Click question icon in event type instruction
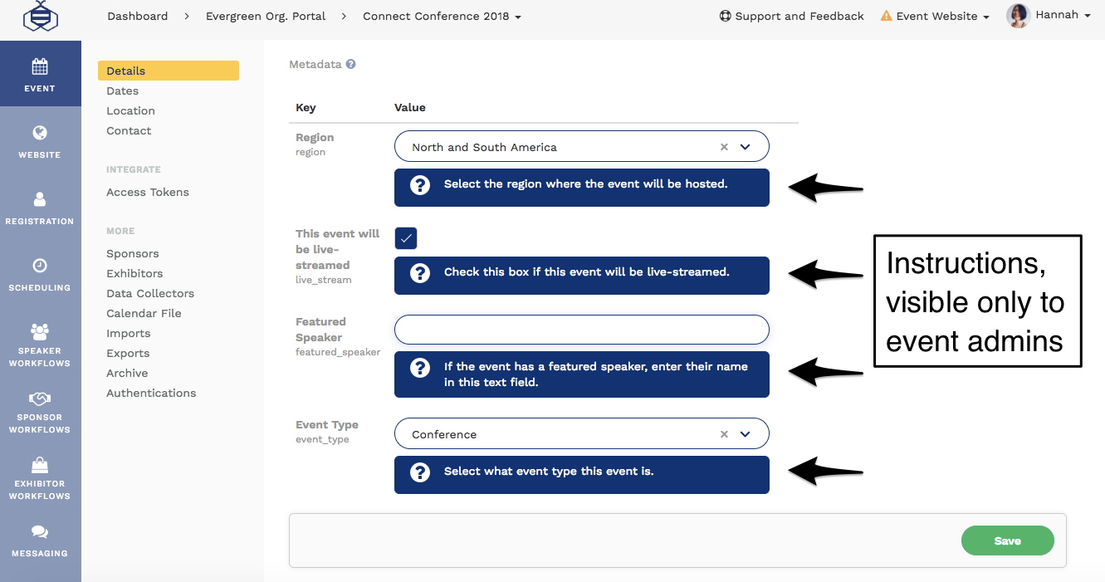The width and height of the screenshot is (1105, 582). 420,472
